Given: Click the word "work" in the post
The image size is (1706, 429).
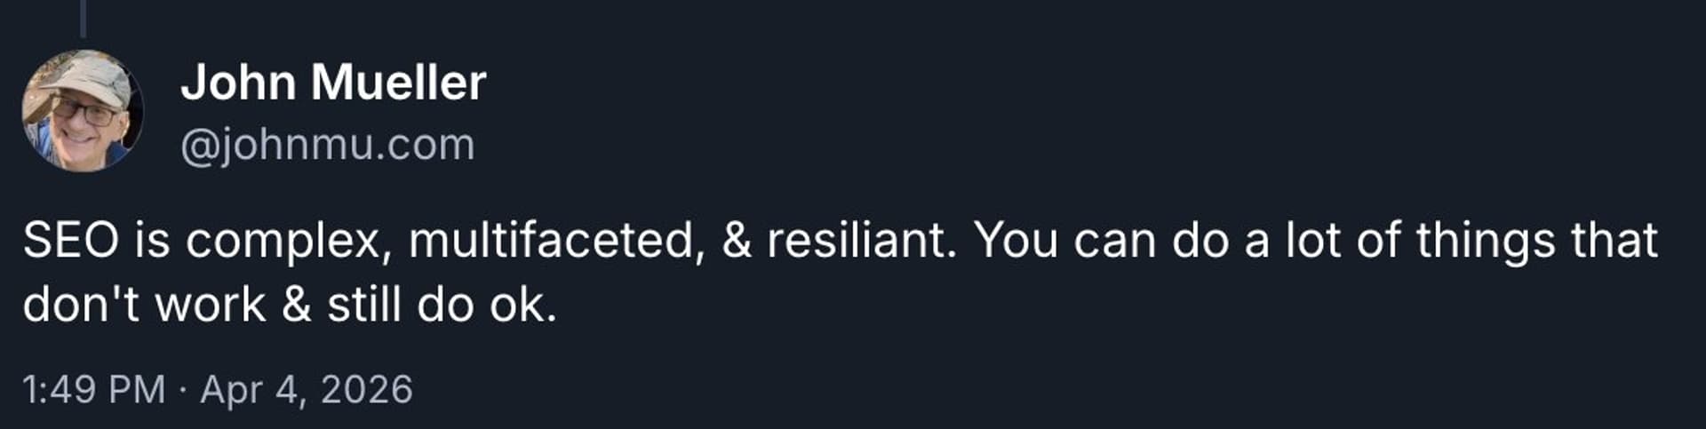Looking at the screenshot, I should tap(211, 305).
